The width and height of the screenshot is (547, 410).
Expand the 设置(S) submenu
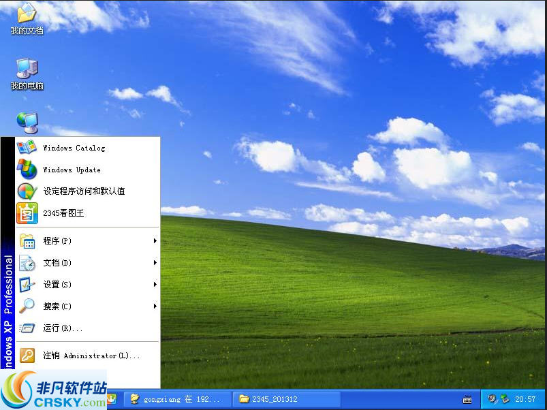click(58, 285)
